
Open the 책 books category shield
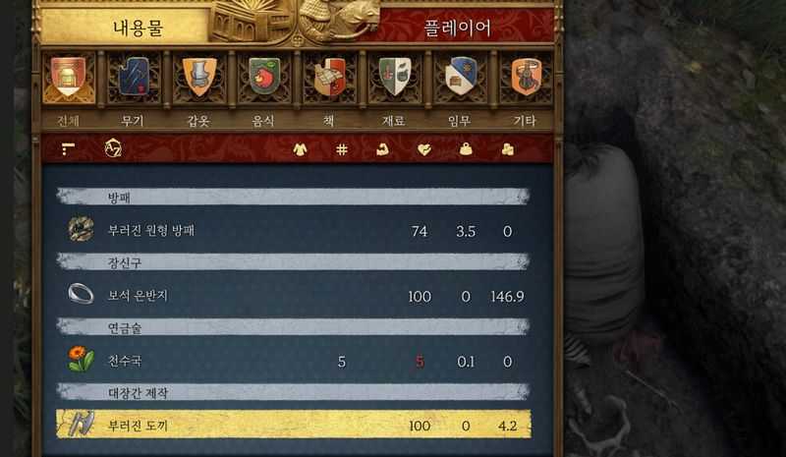pyautogui.click(x=330, y=77)
